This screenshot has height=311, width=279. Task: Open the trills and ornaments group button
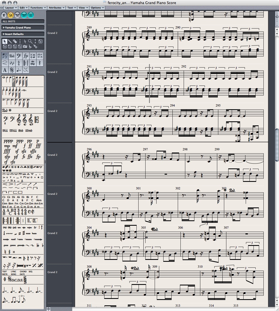click(x=33, y=63)
